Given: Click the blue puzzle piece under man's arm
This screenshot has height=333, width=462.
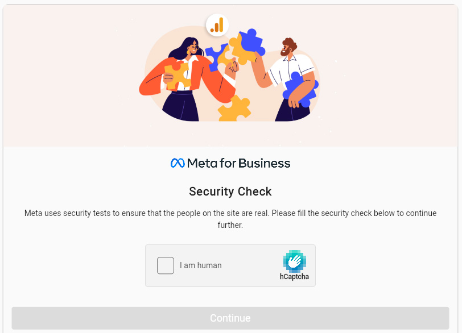Looking at the screenshot, I should (300, 89).
